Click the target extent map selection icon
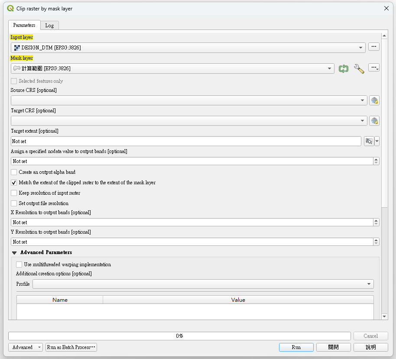Image resolution: width=396 pixels, height=359 pixels. [x=369, y=141]
